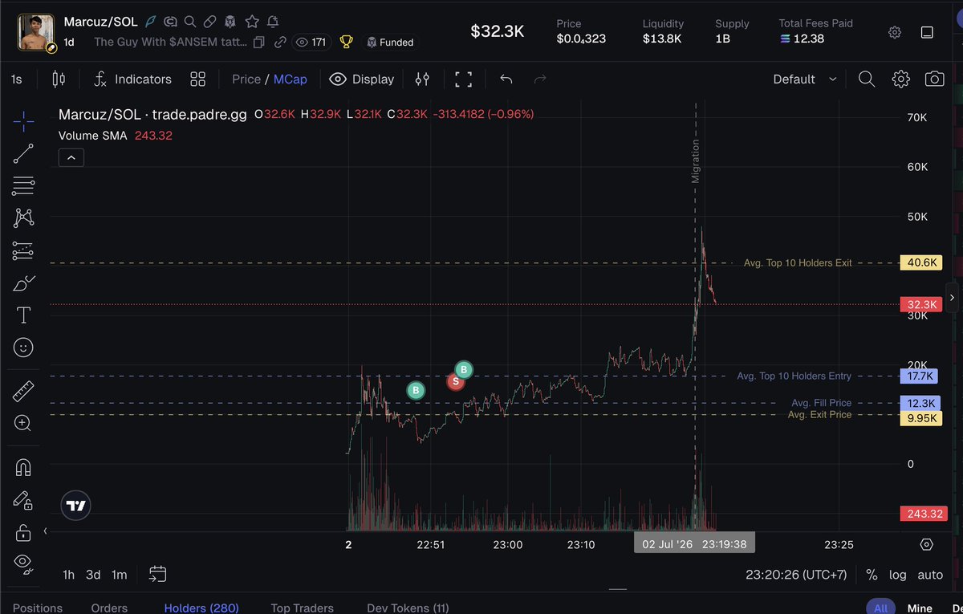Open the Default layout dropdown
The height and width of the screenshot is (614, 963).
[x=804, y=79]
